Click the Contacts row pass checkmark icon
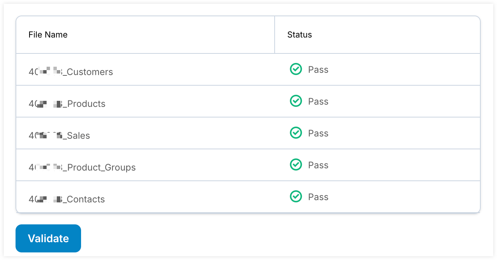Image resolution: width=497 pixels, height=260 pixels. tap(296, 197)
